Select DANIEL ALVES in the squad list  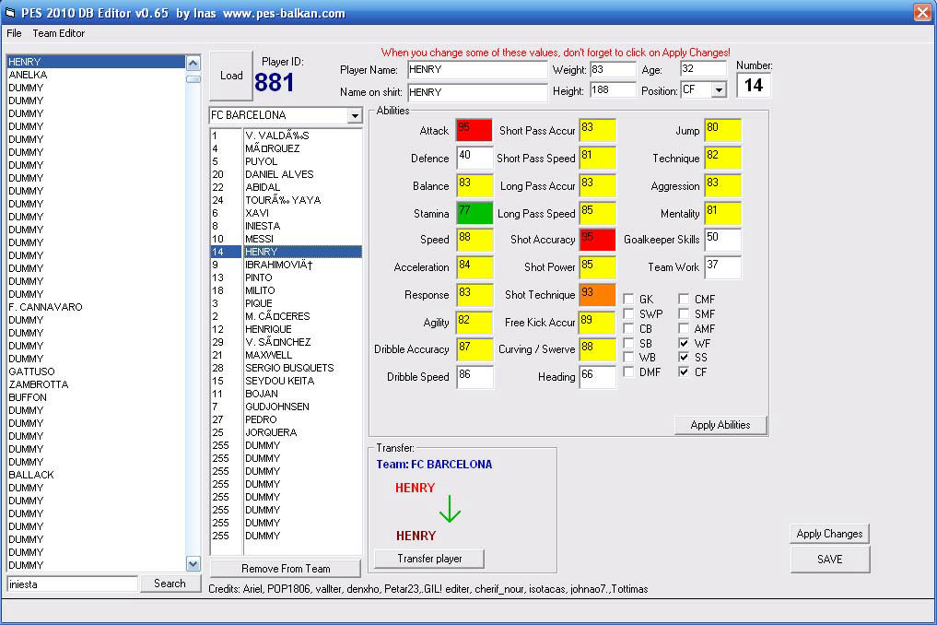(287, 174)
